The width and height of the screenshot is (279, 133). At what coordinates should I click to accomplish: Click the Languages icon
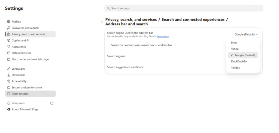pos(8,69)
